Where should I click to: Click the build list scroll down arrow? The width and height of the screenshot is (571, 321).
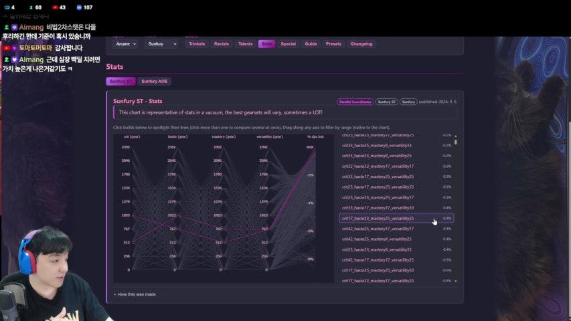pos(456,281)
